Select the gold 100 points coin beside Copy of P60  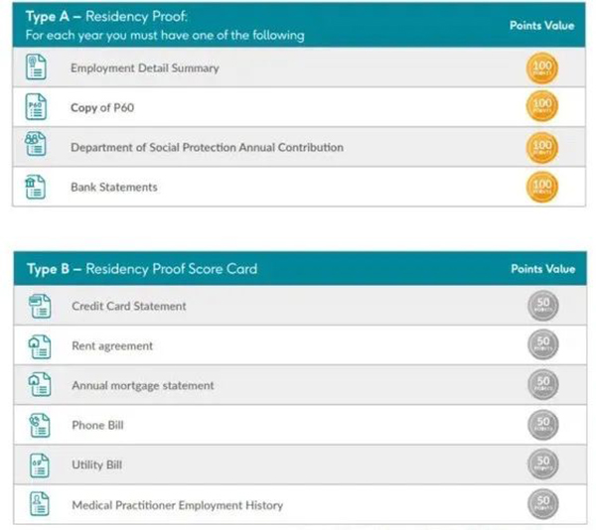coord(542,106)
